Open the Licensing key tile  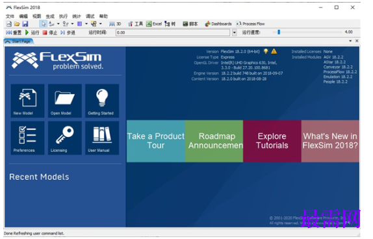point(65,138)
